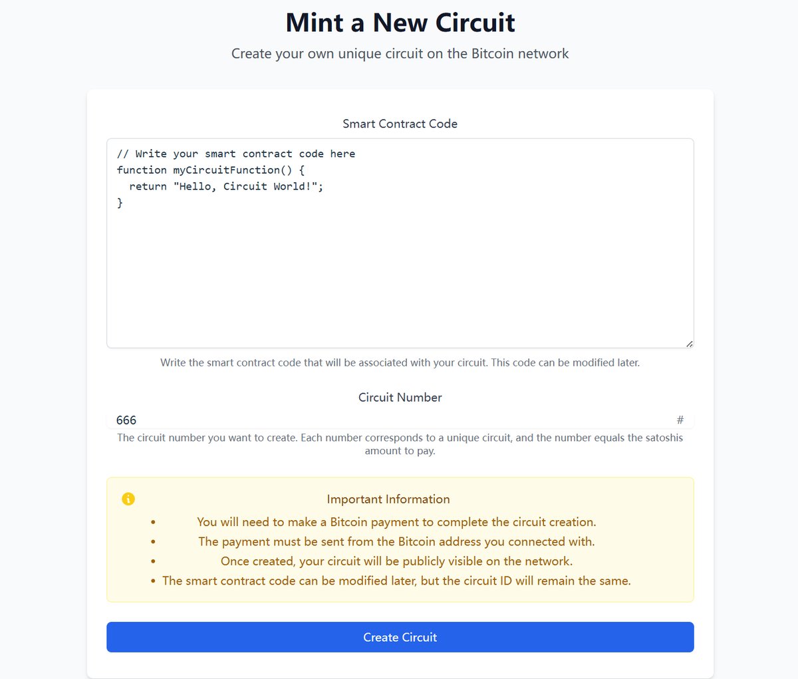Click the Create Circuit button
Viewport: 798px width, 679px height.
click(x=400, y=637)
